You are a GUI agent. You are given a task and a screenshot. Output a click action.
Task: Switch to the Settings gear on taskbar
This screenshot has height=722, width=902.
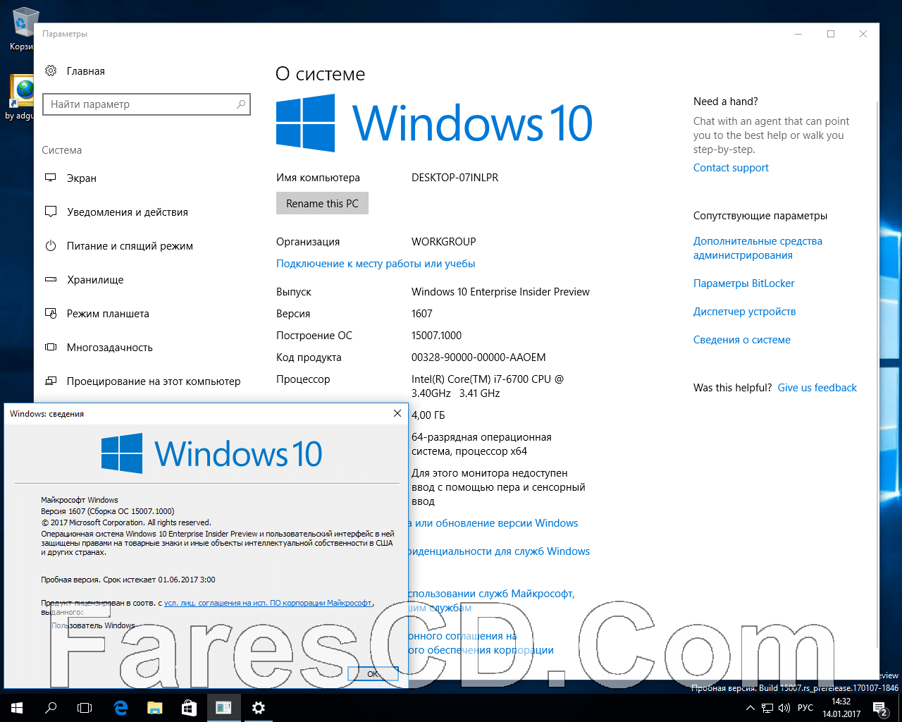(258, 708)
